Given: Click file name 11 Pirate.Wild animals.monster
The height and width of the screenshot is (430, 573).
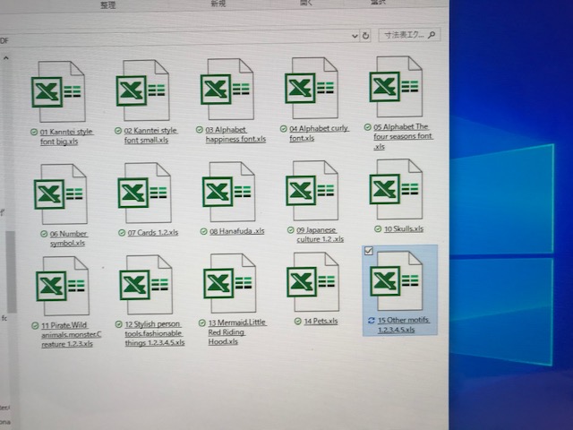Looking at the screenshot, I should click(72, 334).
